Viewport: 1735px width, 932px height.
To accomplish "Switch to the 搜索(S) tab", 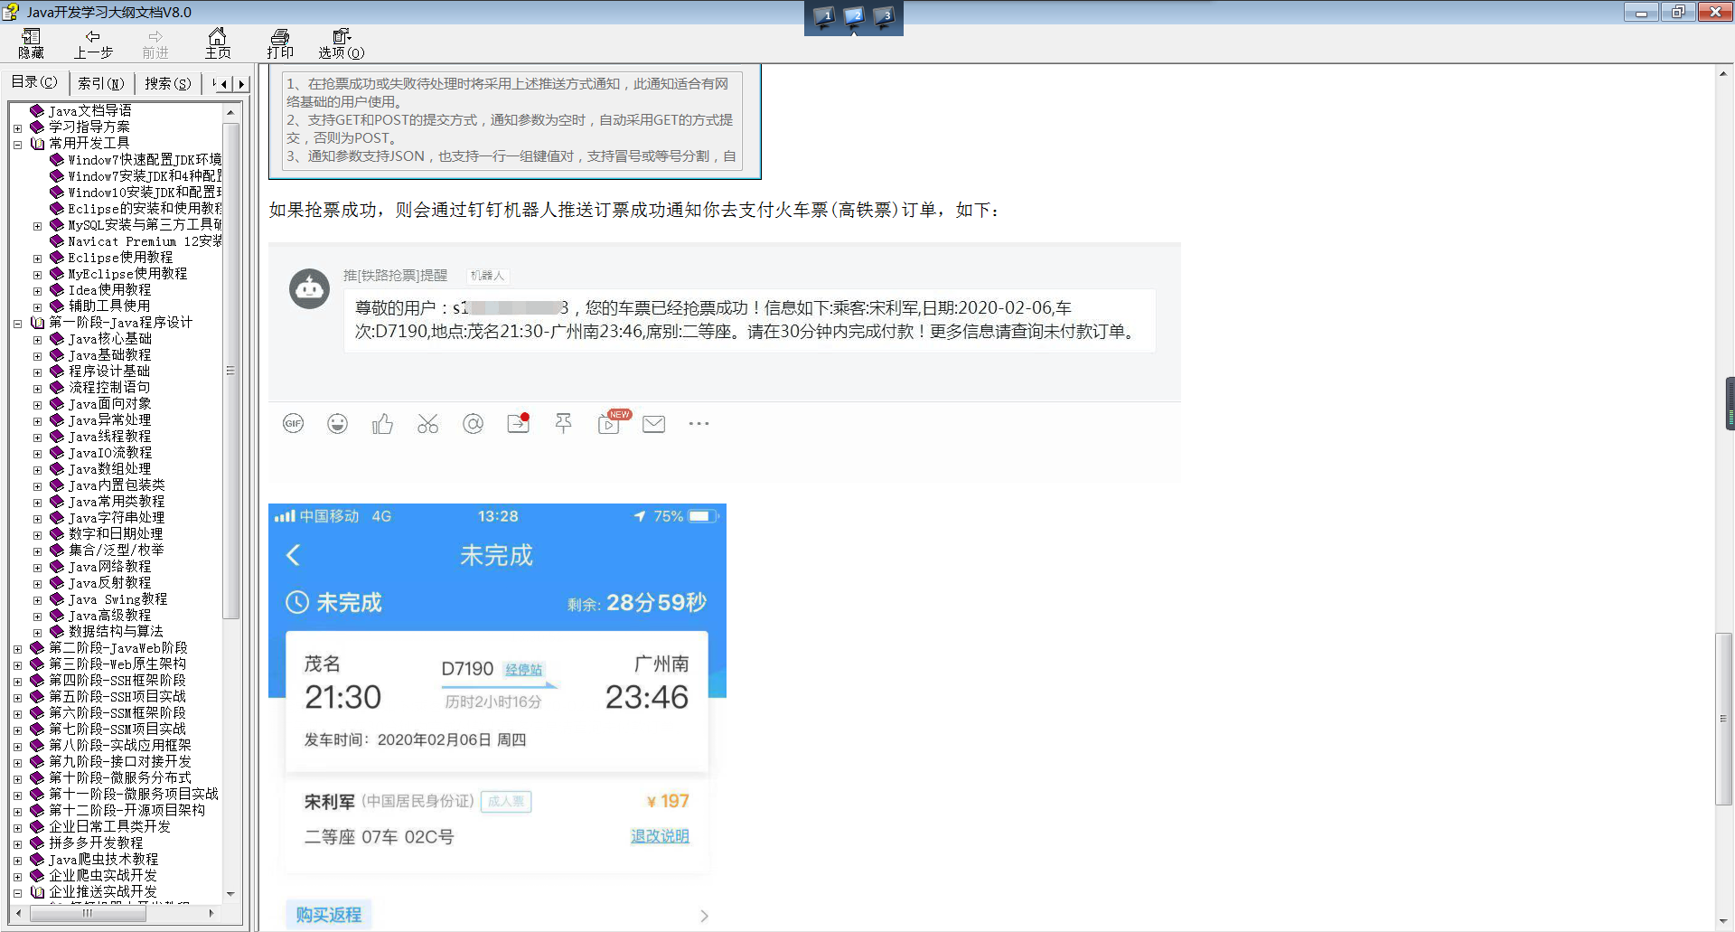I will pyautogui.click(x=168, y=83).
